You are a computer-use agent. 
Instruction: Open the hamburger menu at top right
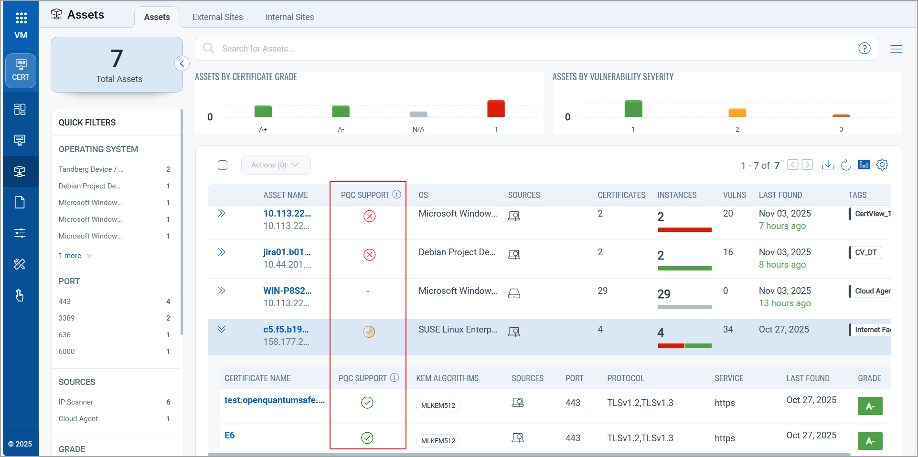tap(896, 49)
